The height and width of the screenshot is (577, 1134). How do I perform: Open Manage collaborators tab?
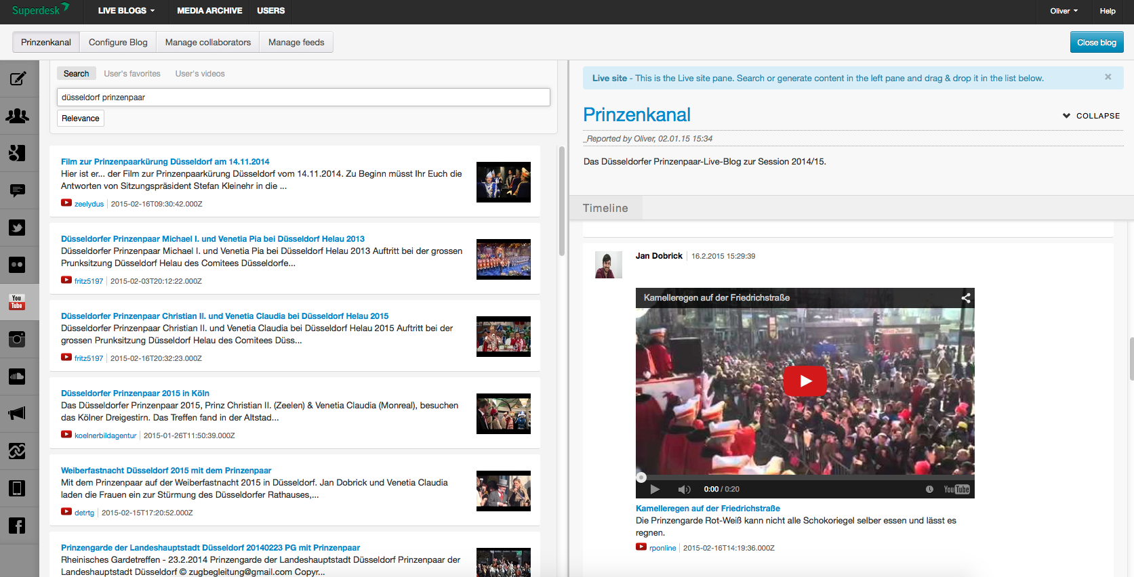(x=208, y=42)
